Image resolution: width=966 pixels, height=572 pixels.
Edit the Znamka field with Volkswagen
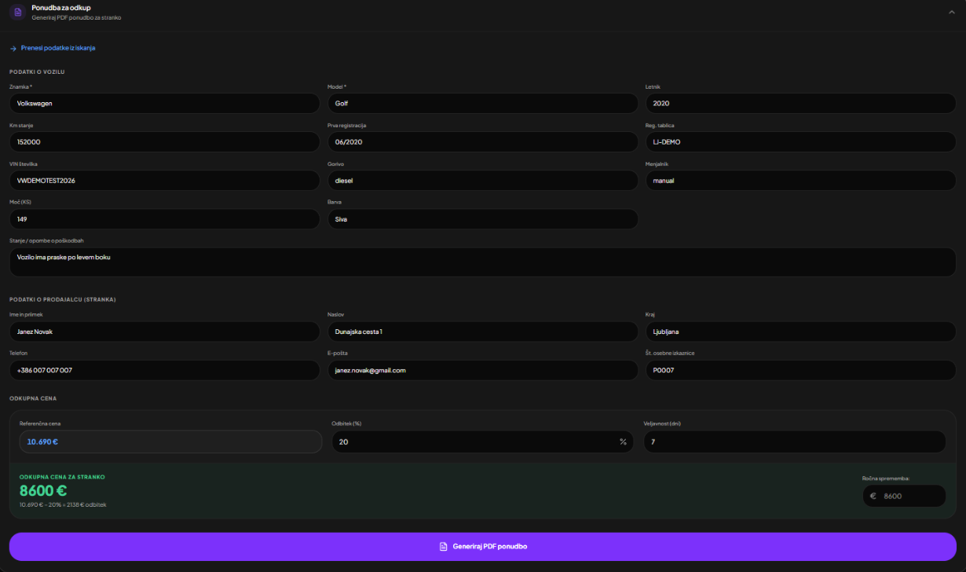point(164,103)
